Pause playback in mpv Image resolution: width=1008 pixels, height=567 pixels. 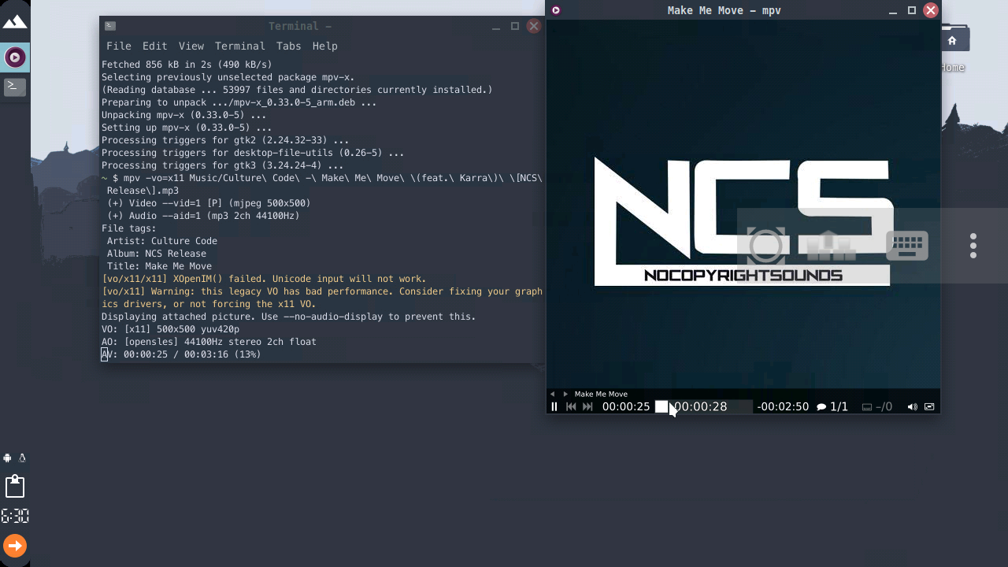tap(554, 406)
